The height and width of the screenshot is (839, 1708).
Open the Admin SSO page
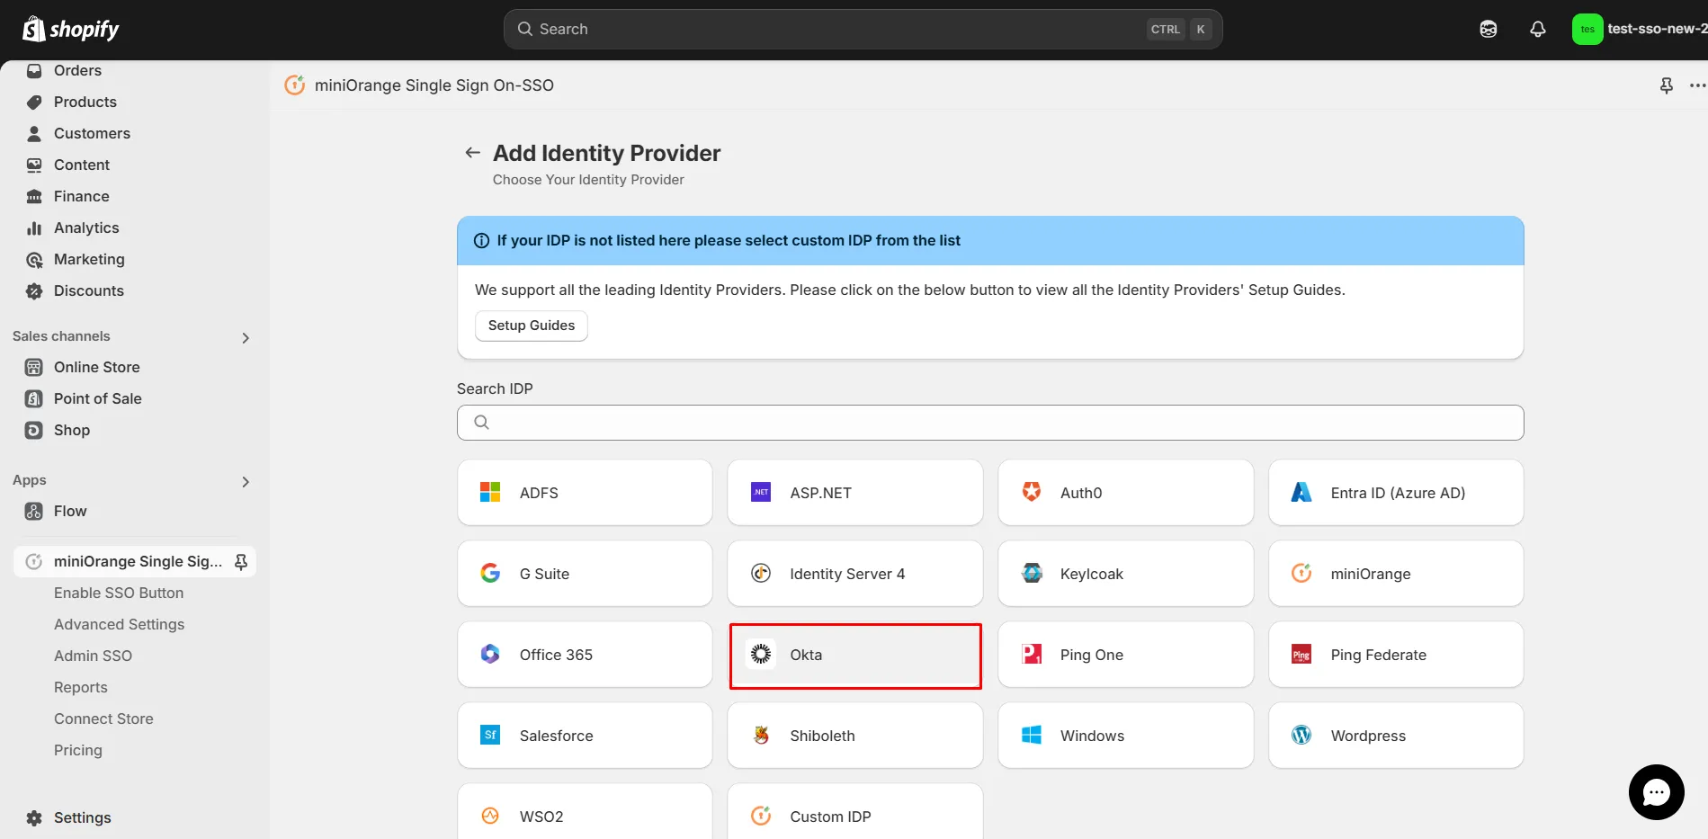click(93, 656)
